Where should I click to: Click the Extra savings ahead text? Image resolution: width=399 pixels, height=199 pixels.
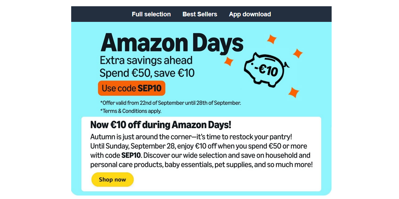[146, 60]
